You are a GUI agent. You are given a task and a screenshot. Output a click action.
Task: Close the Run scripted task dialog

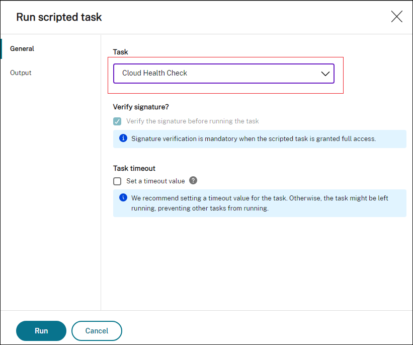tap(396, 17)
